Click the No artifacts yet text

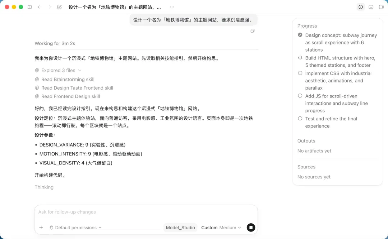pyautogui.click(x=314, y=151)
